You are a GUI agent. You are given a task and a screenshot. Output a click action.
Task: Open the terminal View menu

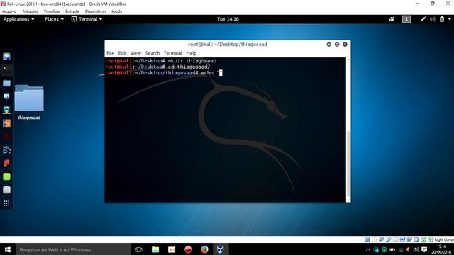tap(135, 53)
